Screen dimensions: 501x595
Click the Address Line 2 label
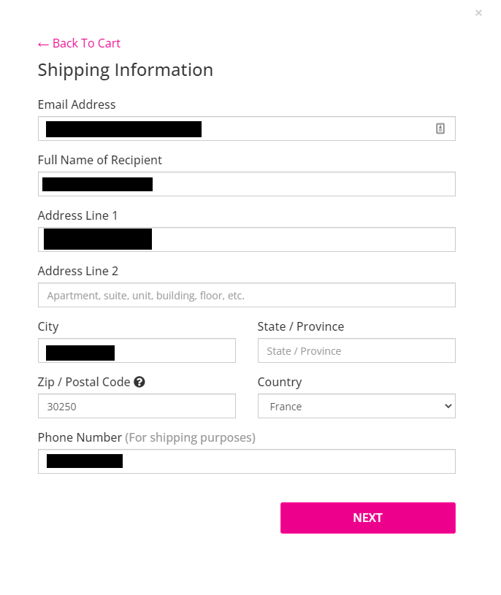point(78,271)
